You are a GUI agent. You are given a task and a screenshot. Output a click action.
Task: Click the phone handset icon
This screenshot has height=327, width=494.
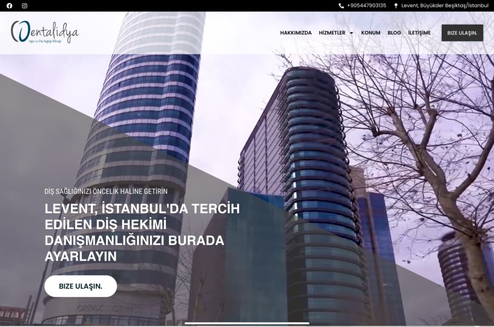pyautogui.click(x=342, y=6)
